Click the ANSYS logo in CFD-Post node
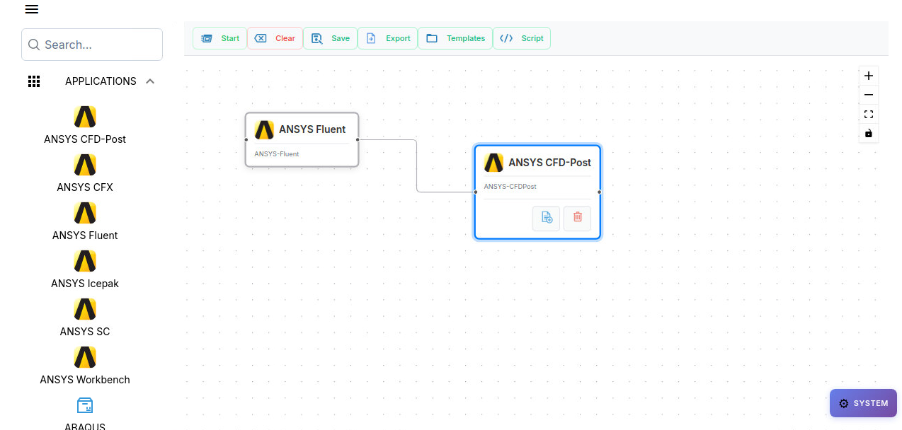The height and width of the screenshot is (430, 902). pos(493,163)
